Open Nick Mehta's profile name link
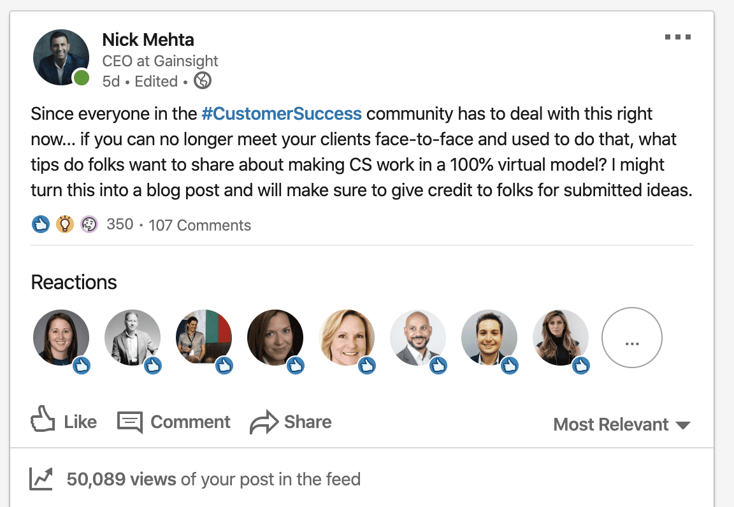The height and width of the screenshot is (507, 734). tap(148, 39)
